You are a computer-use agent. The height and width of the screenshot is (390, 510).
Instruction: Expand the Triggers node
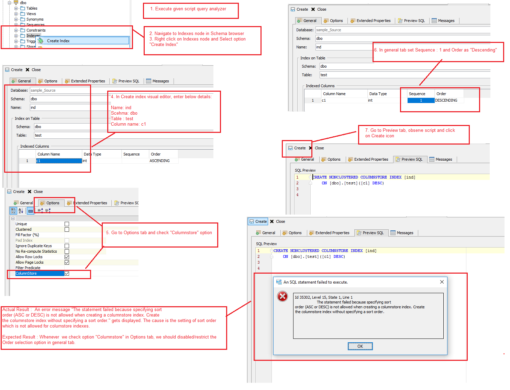[x=16, y=41]
